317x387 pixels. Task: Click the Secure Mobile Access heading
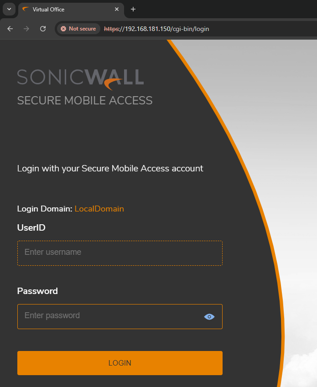(85, 100)
